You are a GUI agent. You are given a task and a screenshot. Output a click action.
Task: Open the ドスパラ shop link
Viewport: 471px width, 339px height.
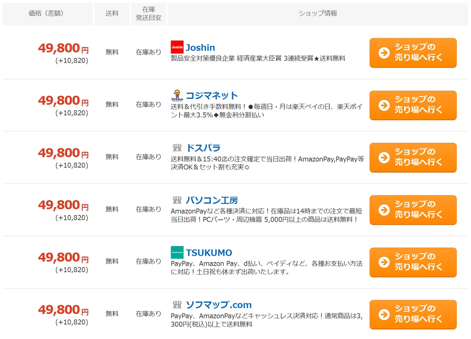pos(203,148)
